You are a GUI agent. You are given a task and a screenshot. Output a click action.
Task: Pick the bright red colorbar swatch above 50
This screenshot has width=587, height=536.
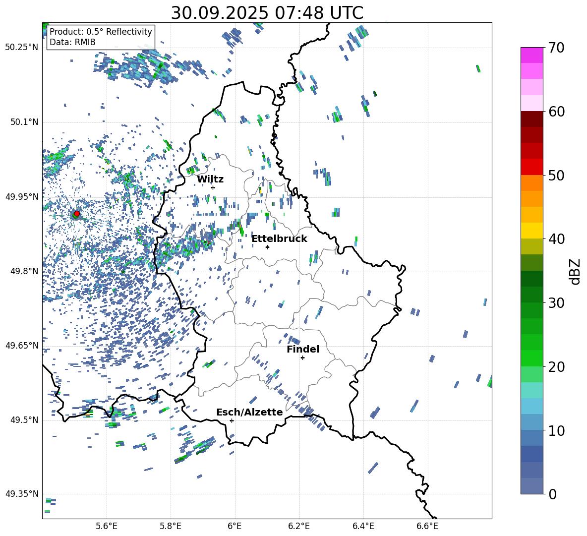[x=532, y=167]
